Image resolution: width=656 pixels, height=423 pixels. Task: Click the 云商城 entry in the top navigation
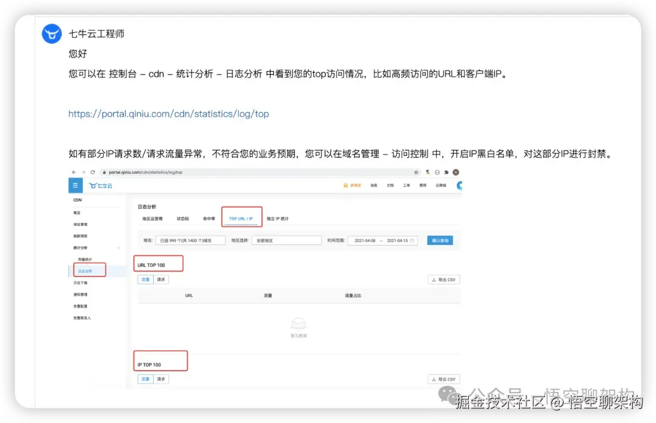(440, 185)
